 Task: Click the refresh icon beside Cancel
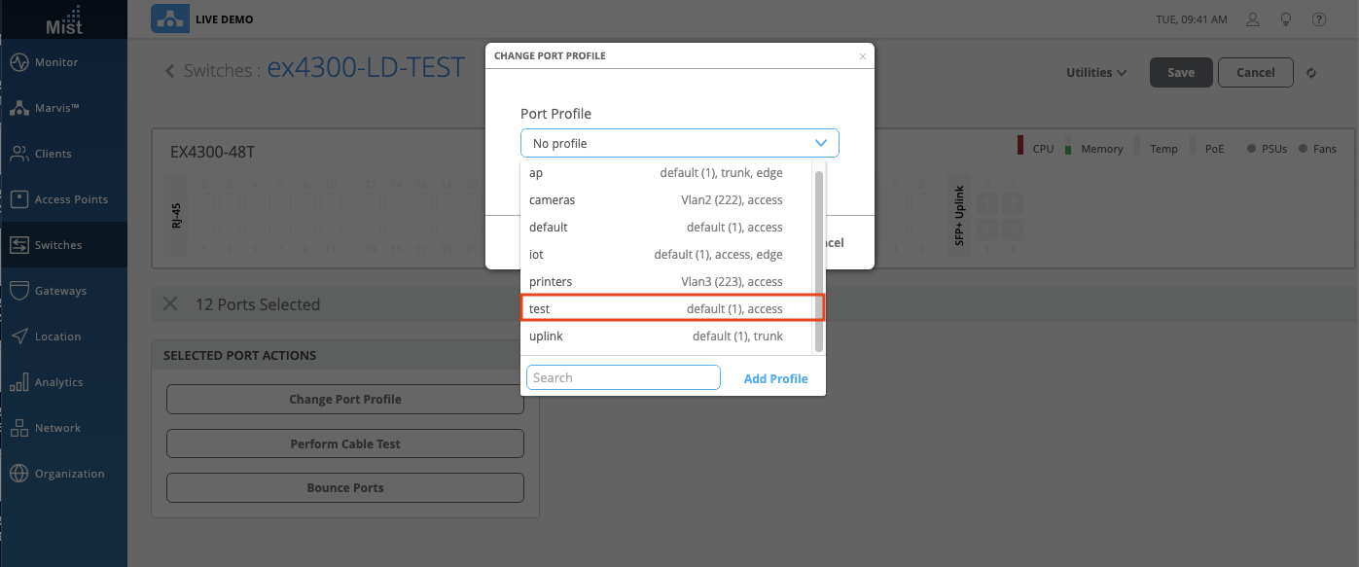click(1311, 73)
